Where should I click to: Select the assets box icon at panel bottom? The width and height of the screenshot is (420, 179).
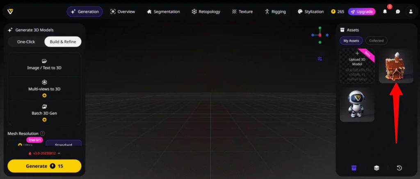pos(354,168)
